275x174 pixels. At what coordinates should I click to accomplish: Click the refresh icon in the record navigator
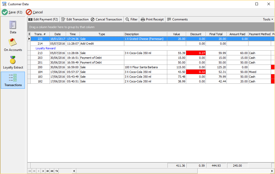56,171
